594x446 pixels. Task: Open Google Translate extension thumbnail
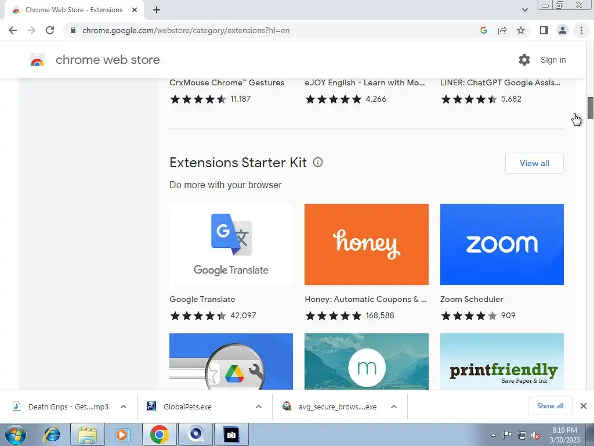coord(231,244)
